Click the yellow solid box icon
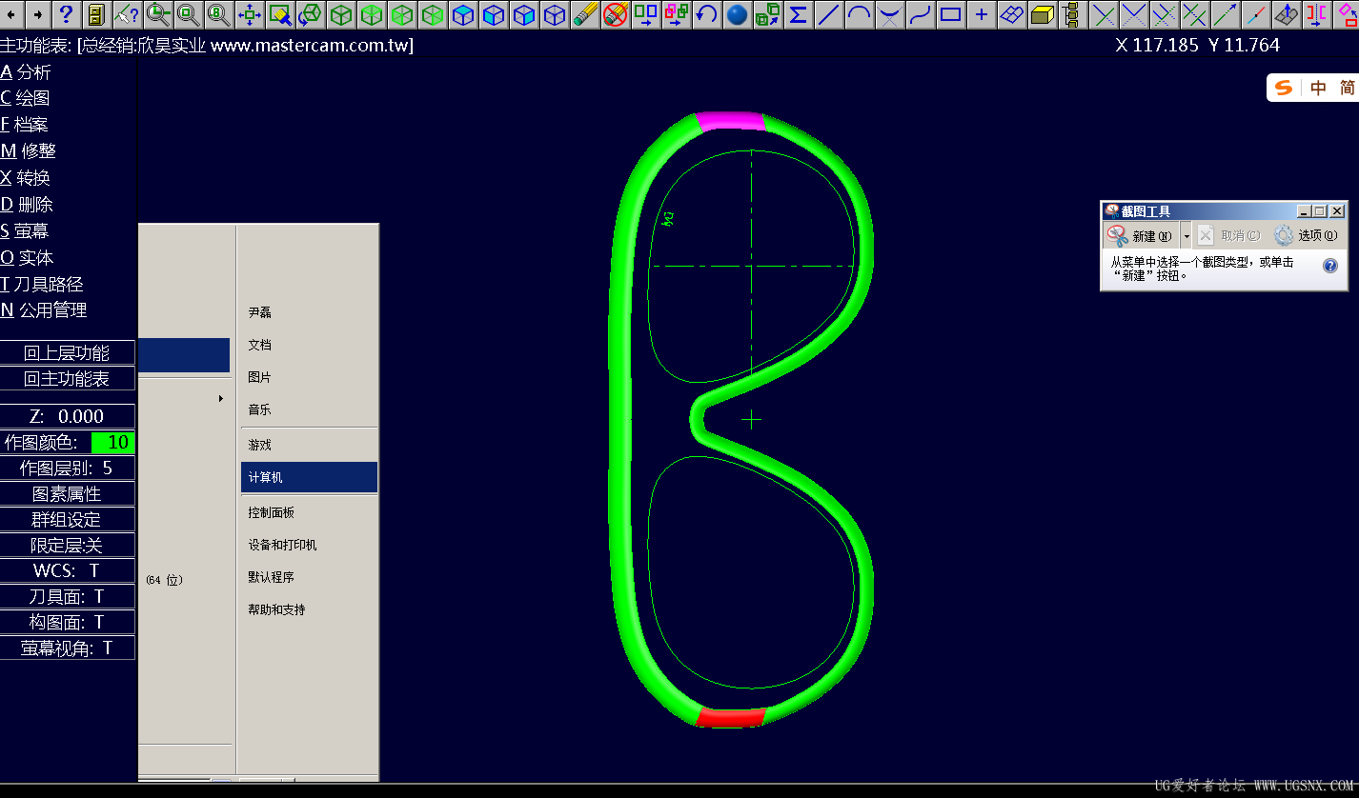 click(x=1043, y=14)
